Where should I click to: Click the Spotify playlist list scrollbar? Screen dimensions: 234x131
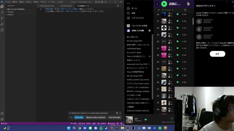pos(152,67)
